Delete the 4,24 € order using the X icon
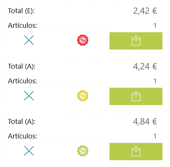170x167 pixels. pyautogui.click(x=29, y=96)
